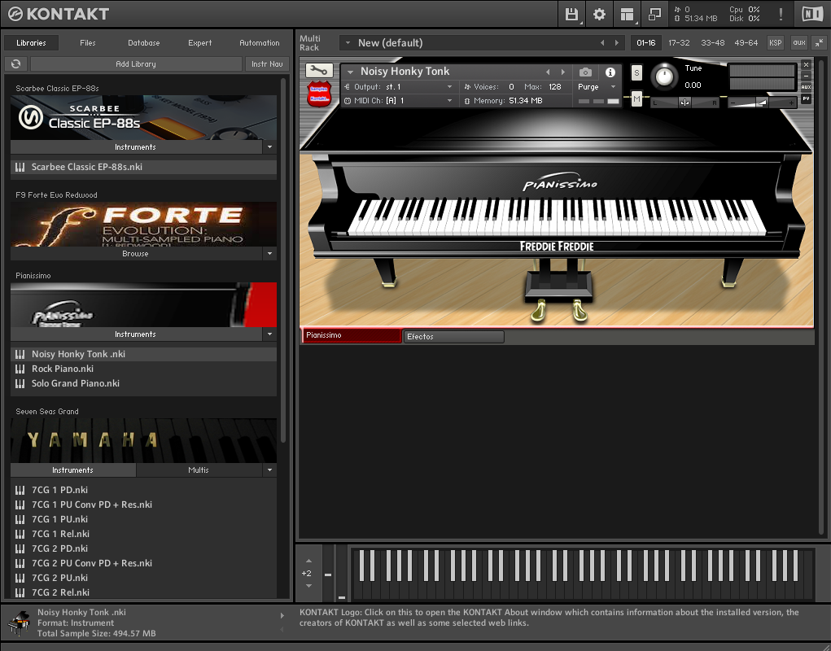This screenshot has height=651, width=831.
Task: Open the New (default) multi dropdown
Action: (x=348, y=43)
